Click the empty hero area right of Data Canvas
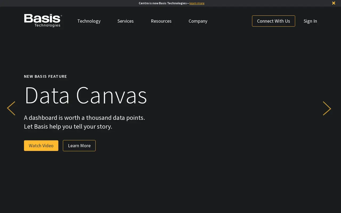 click(x=234, y=95)
